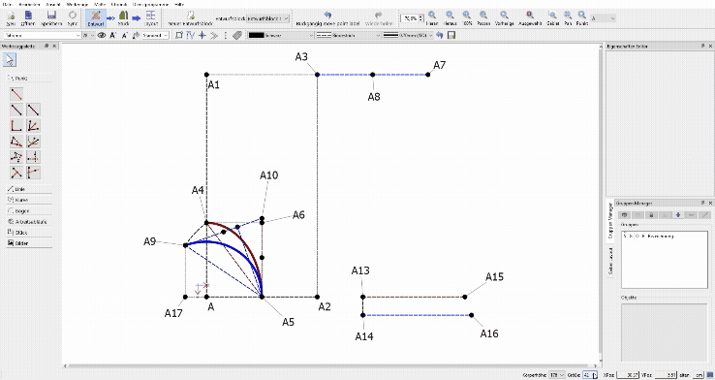Open the Größe dropdown in status bar

589,375
